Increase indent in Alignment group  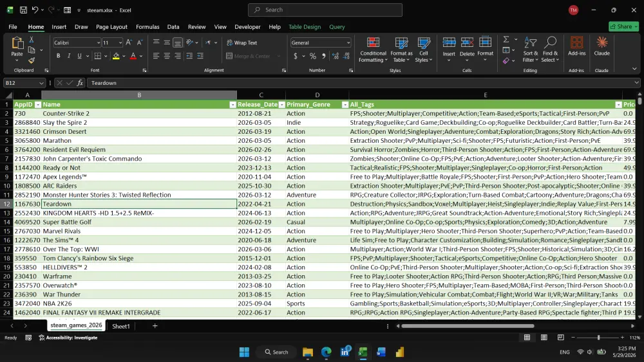tap(200, 56)
